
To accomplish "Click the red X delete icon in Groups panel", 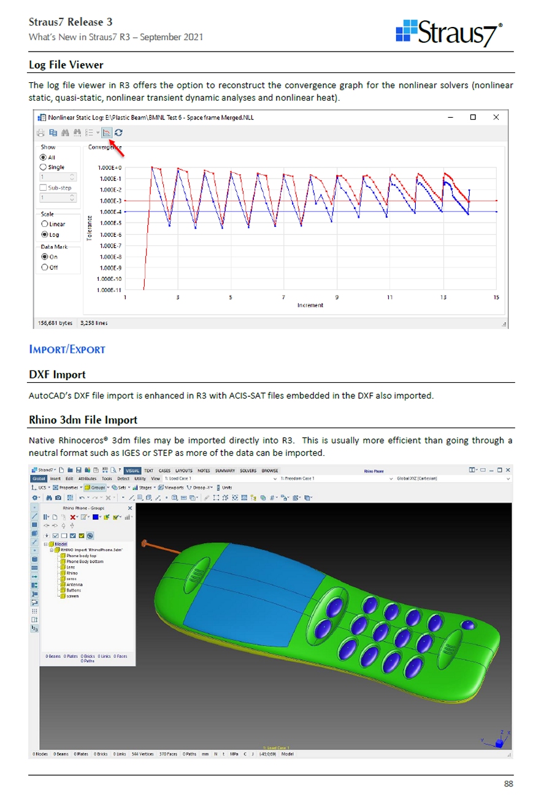I will pos(73,517).
